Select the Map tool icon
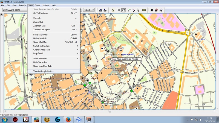219x123 pixels. click(x=113, y=10)
